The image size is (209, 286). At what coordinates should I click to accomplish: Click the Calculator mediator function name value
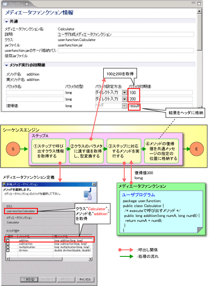click(66, 29)
